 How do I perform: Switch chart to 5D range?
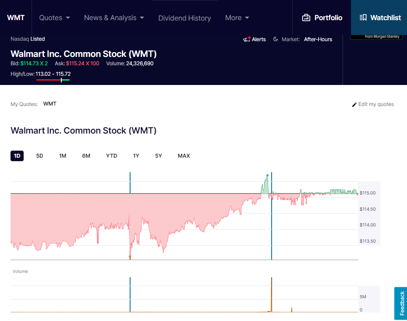pyautogui.click(x=39, y=155)
